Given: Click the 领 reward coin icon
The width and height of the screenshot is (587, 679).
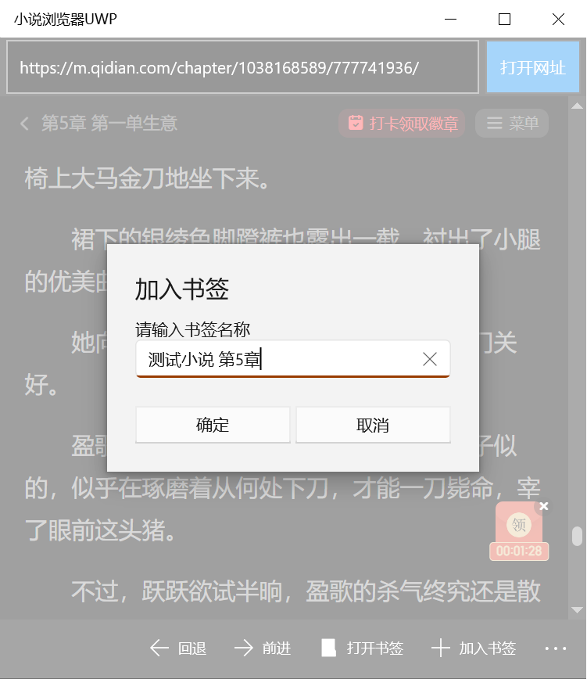Looking at the screenshot, I should tap(519, 524).
